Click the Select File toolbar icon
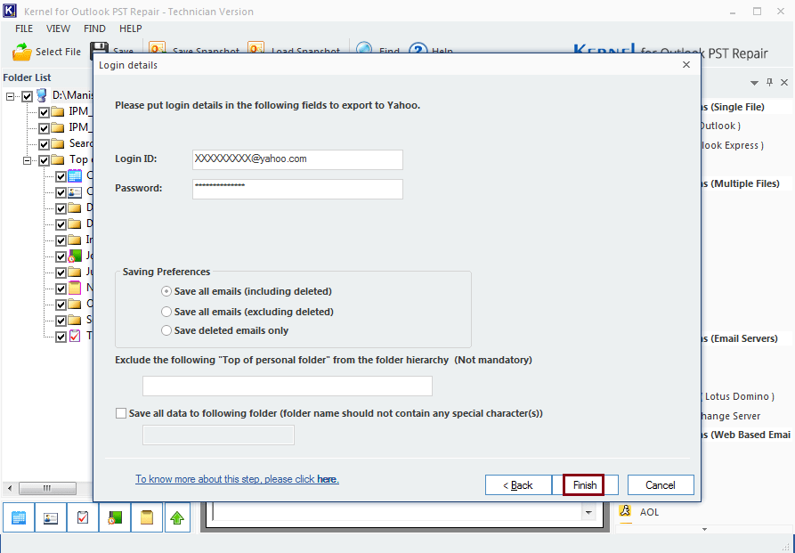The height and width of the screenshot is (553, 795). pos(21,52)
